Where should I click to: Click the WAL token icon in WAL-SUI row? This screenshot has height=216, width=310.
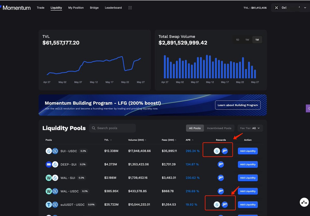[49, 178]
